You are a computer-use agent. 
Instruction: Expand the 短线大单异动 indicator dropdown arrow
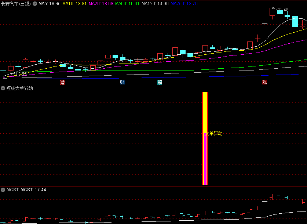tap(3, 88)
